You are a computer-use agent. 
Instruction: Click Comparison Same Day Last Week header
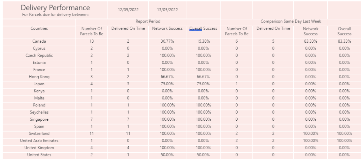coord(291,21)
